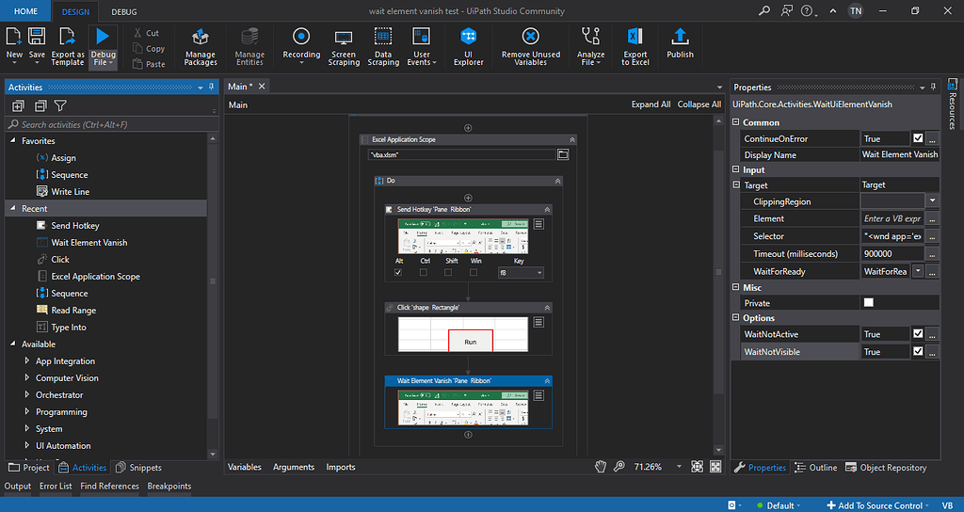Toggle WaitNotVisible checkbox
This screenshot has height=512, width=964.
(918, 352)
